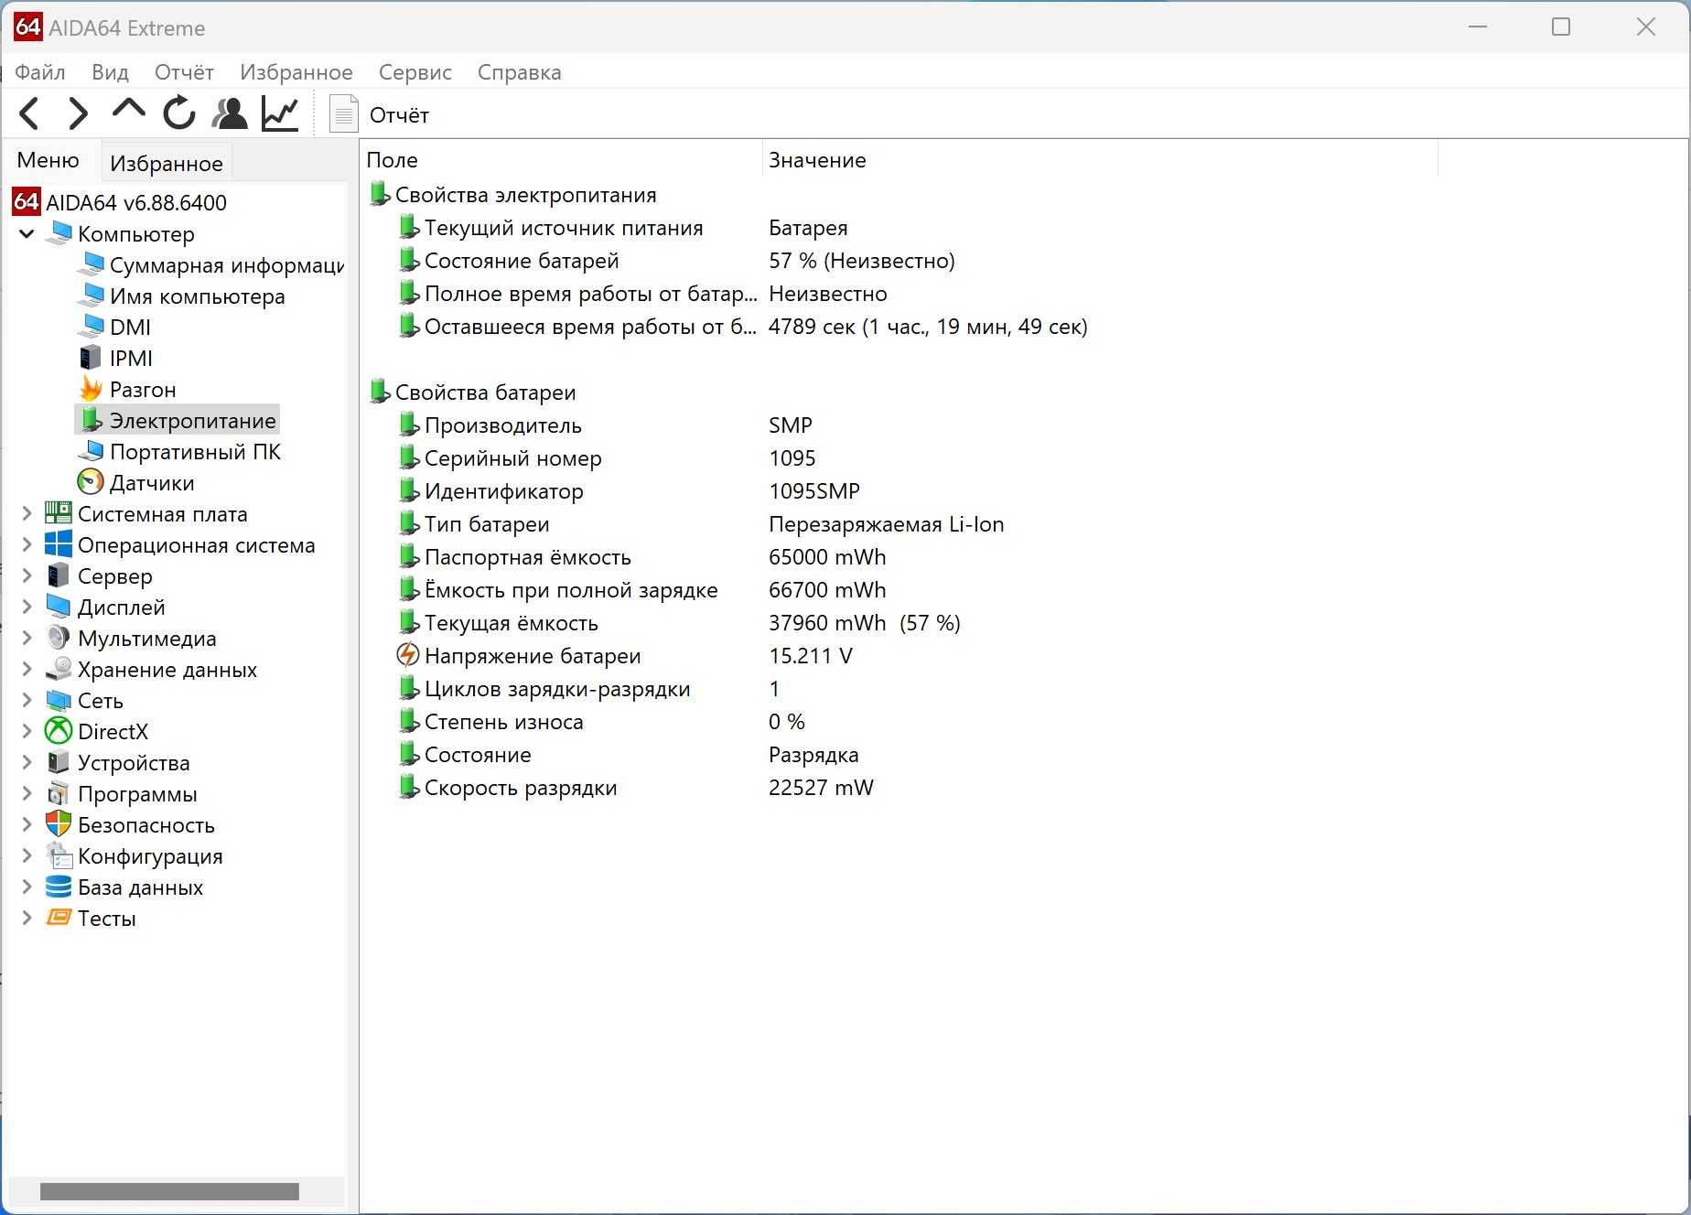
Task: Collapse the Компьютер tree node
Action: [x=27, y=233]
